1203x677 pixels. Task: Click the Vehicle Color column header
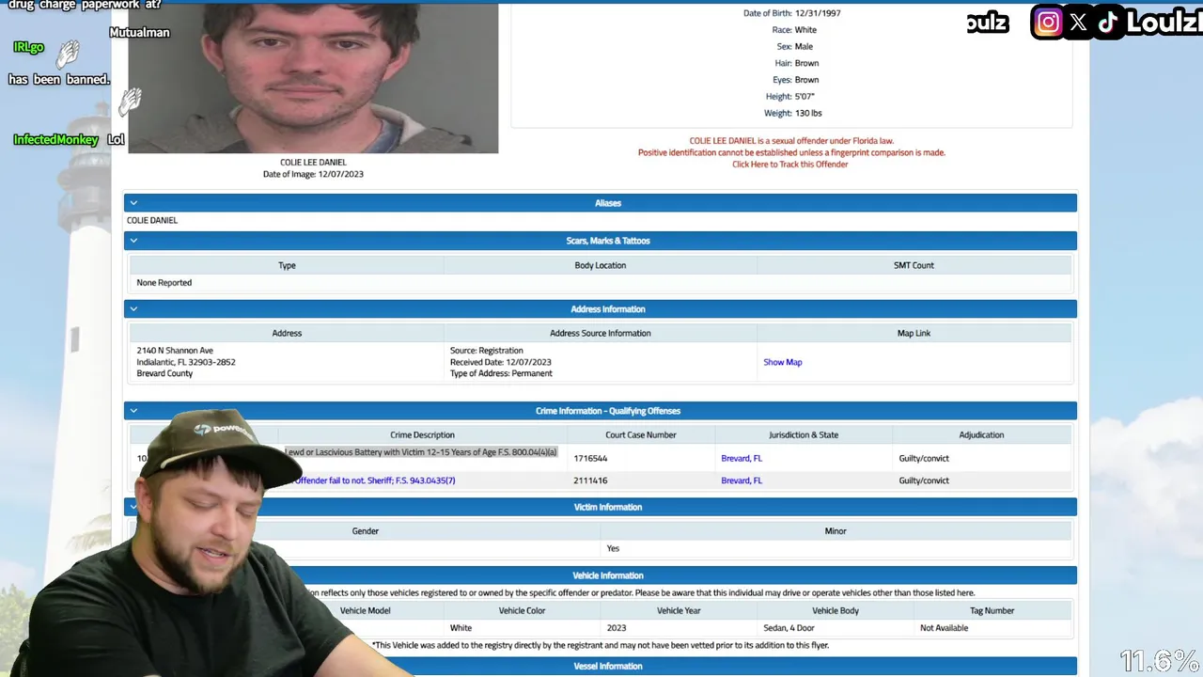[523, 611]
